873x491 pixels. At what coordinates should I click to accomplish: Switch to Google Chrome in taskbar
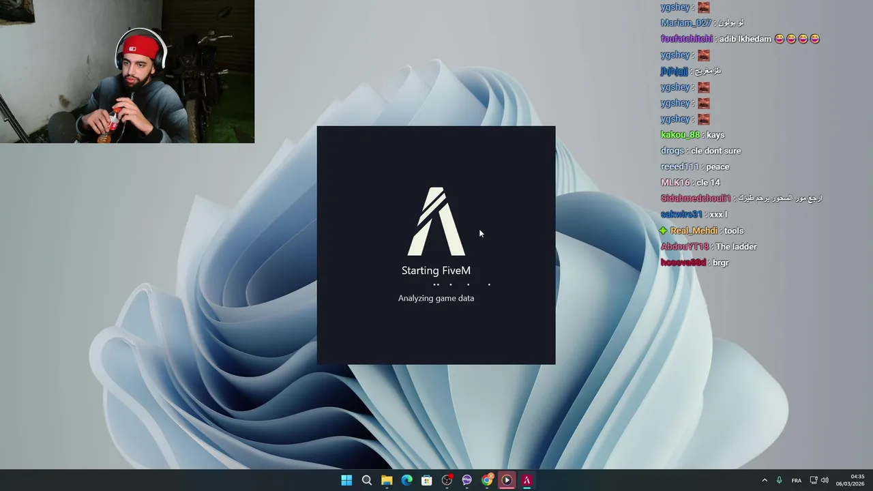coord(487,480)
